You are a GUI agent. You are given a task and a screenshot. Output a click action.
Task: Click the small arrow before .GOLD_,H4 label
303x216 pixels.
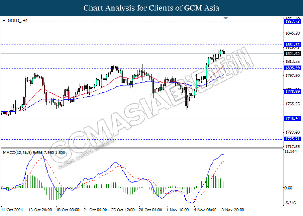pos(4,21)
